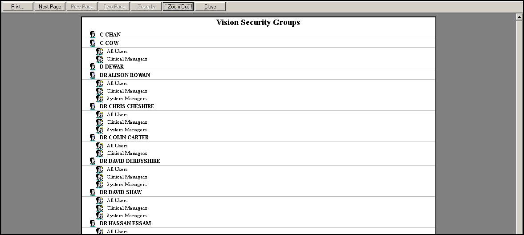Image resolution: width=524 pixels, height=235 pixels.
Task: Click the user icon for DR DAVID SHAW
Action: [93, 192]
